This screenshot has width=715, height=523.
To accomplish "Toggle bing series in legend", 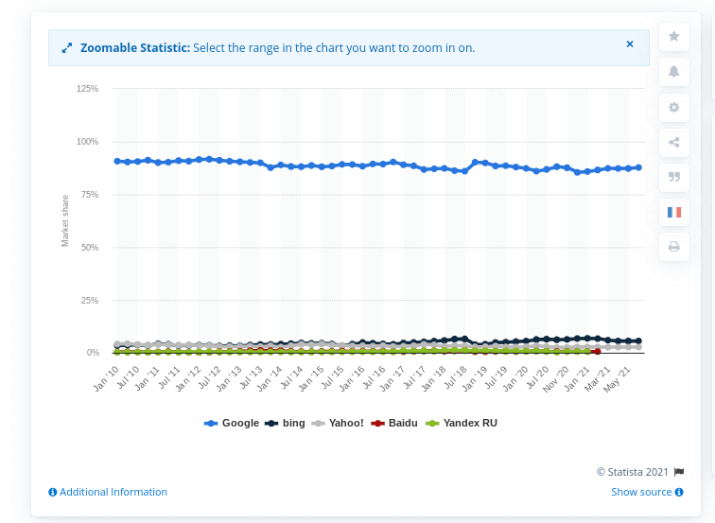I will pyautogui.click(x=286, y=423).
